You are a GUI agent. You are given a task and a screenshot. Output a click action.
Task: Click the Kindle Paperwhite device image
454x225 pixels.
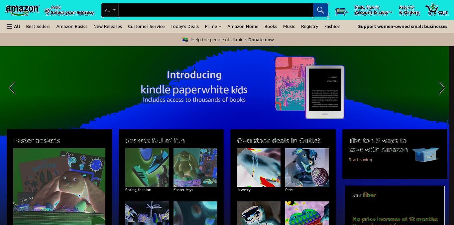pos(324,92)
